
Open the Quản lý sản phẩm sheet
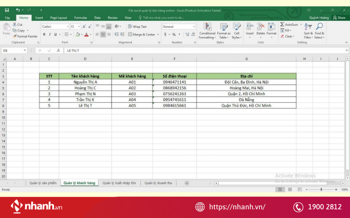coord(43,183)
